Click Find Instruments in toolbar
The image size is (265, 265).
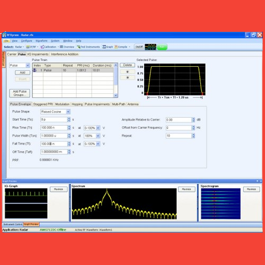(89, 47)
